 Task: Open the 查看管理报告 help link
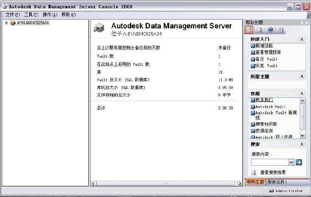coord(268,52)
